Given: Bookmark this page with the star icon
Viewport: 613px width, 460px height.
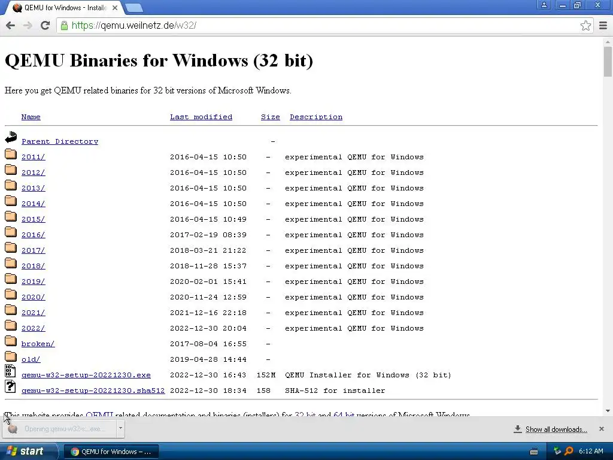Looking at the screenshot, I should [x=585, y=25].
